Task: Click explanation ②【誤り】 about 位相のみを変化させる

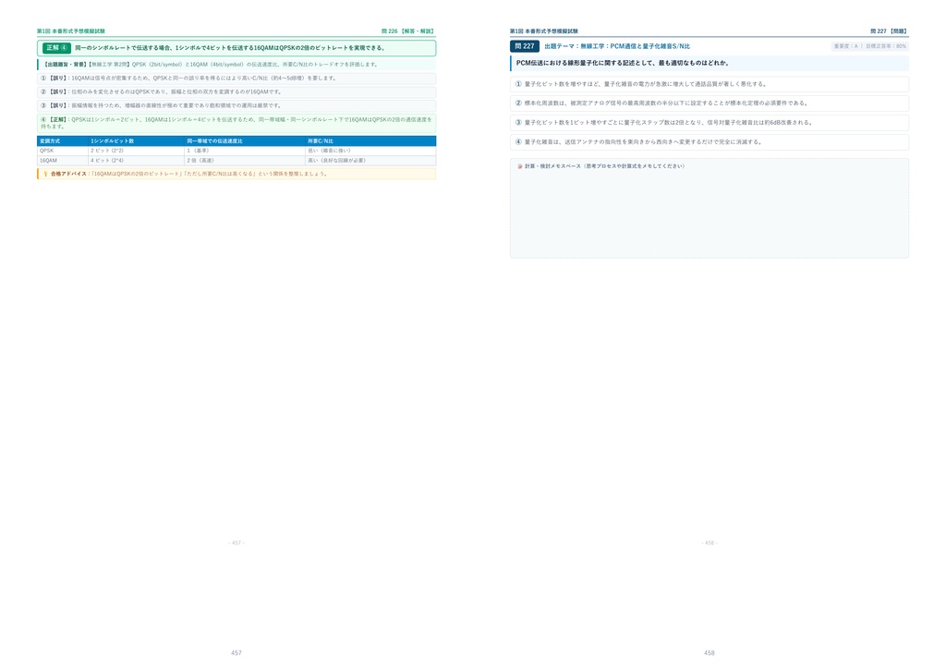Action: click(236, 91)
